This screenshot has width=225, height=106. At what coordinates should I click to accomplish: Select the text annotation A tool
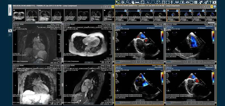[x=148, y=2]
